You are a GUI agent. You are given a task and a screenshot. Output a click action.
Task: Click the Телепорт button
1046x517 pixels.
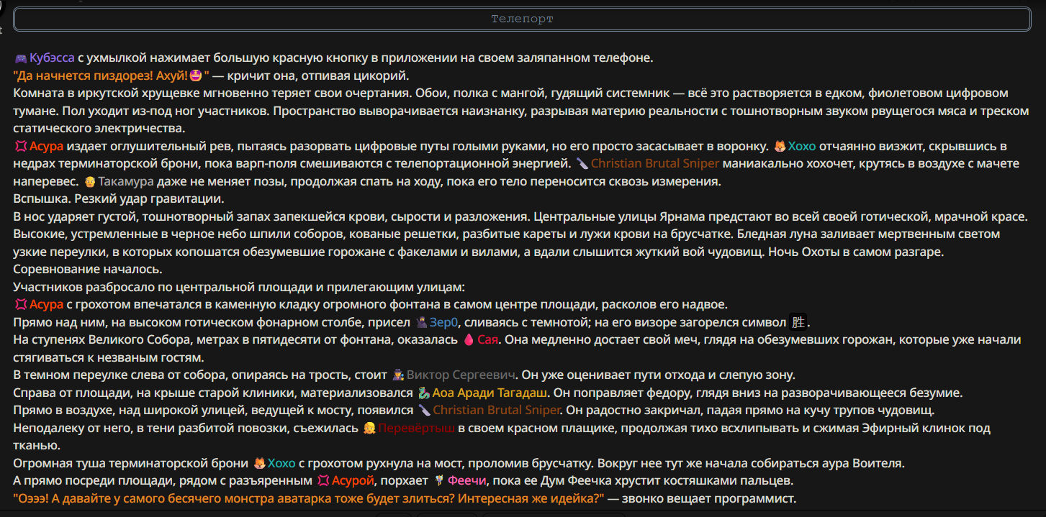523,19
